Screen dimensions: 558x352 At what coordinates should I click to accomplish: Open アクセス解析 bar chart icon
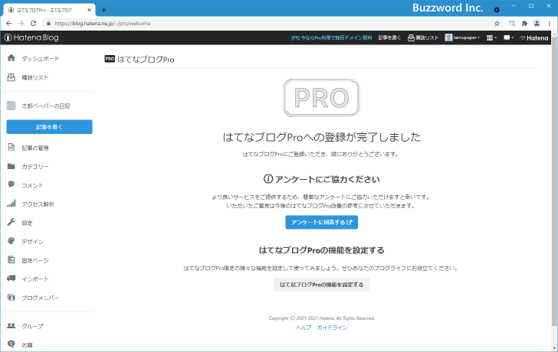11,204
